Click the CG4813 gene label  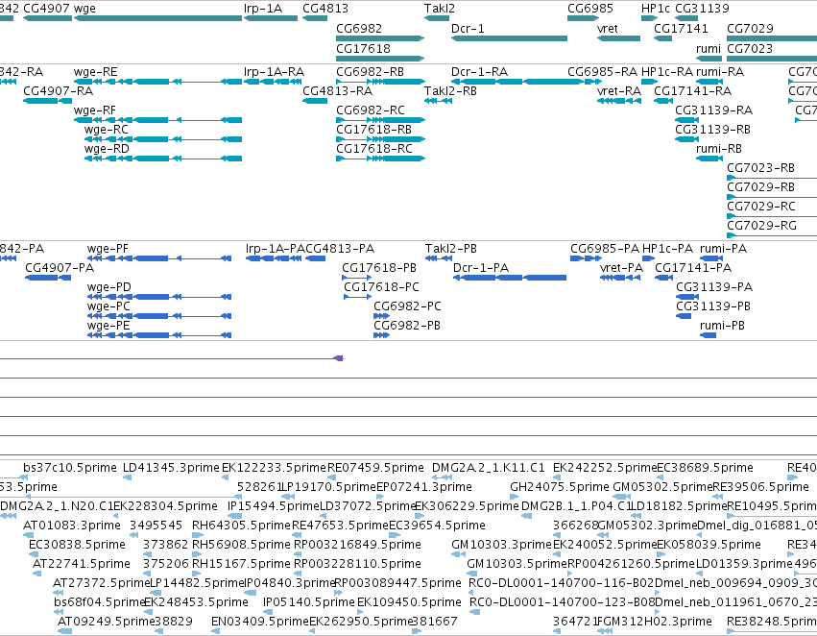325,9
